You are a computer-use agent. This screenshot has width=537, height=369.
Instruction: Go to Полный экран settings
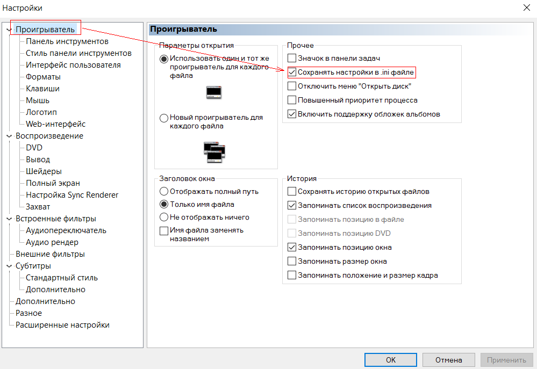point(53,183)
